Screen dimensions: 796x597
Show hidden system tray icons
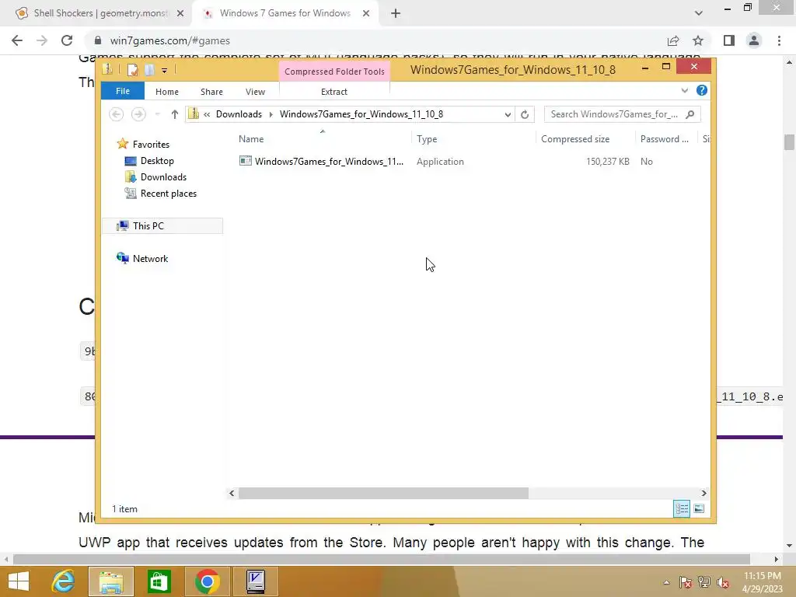click(666, 582)
